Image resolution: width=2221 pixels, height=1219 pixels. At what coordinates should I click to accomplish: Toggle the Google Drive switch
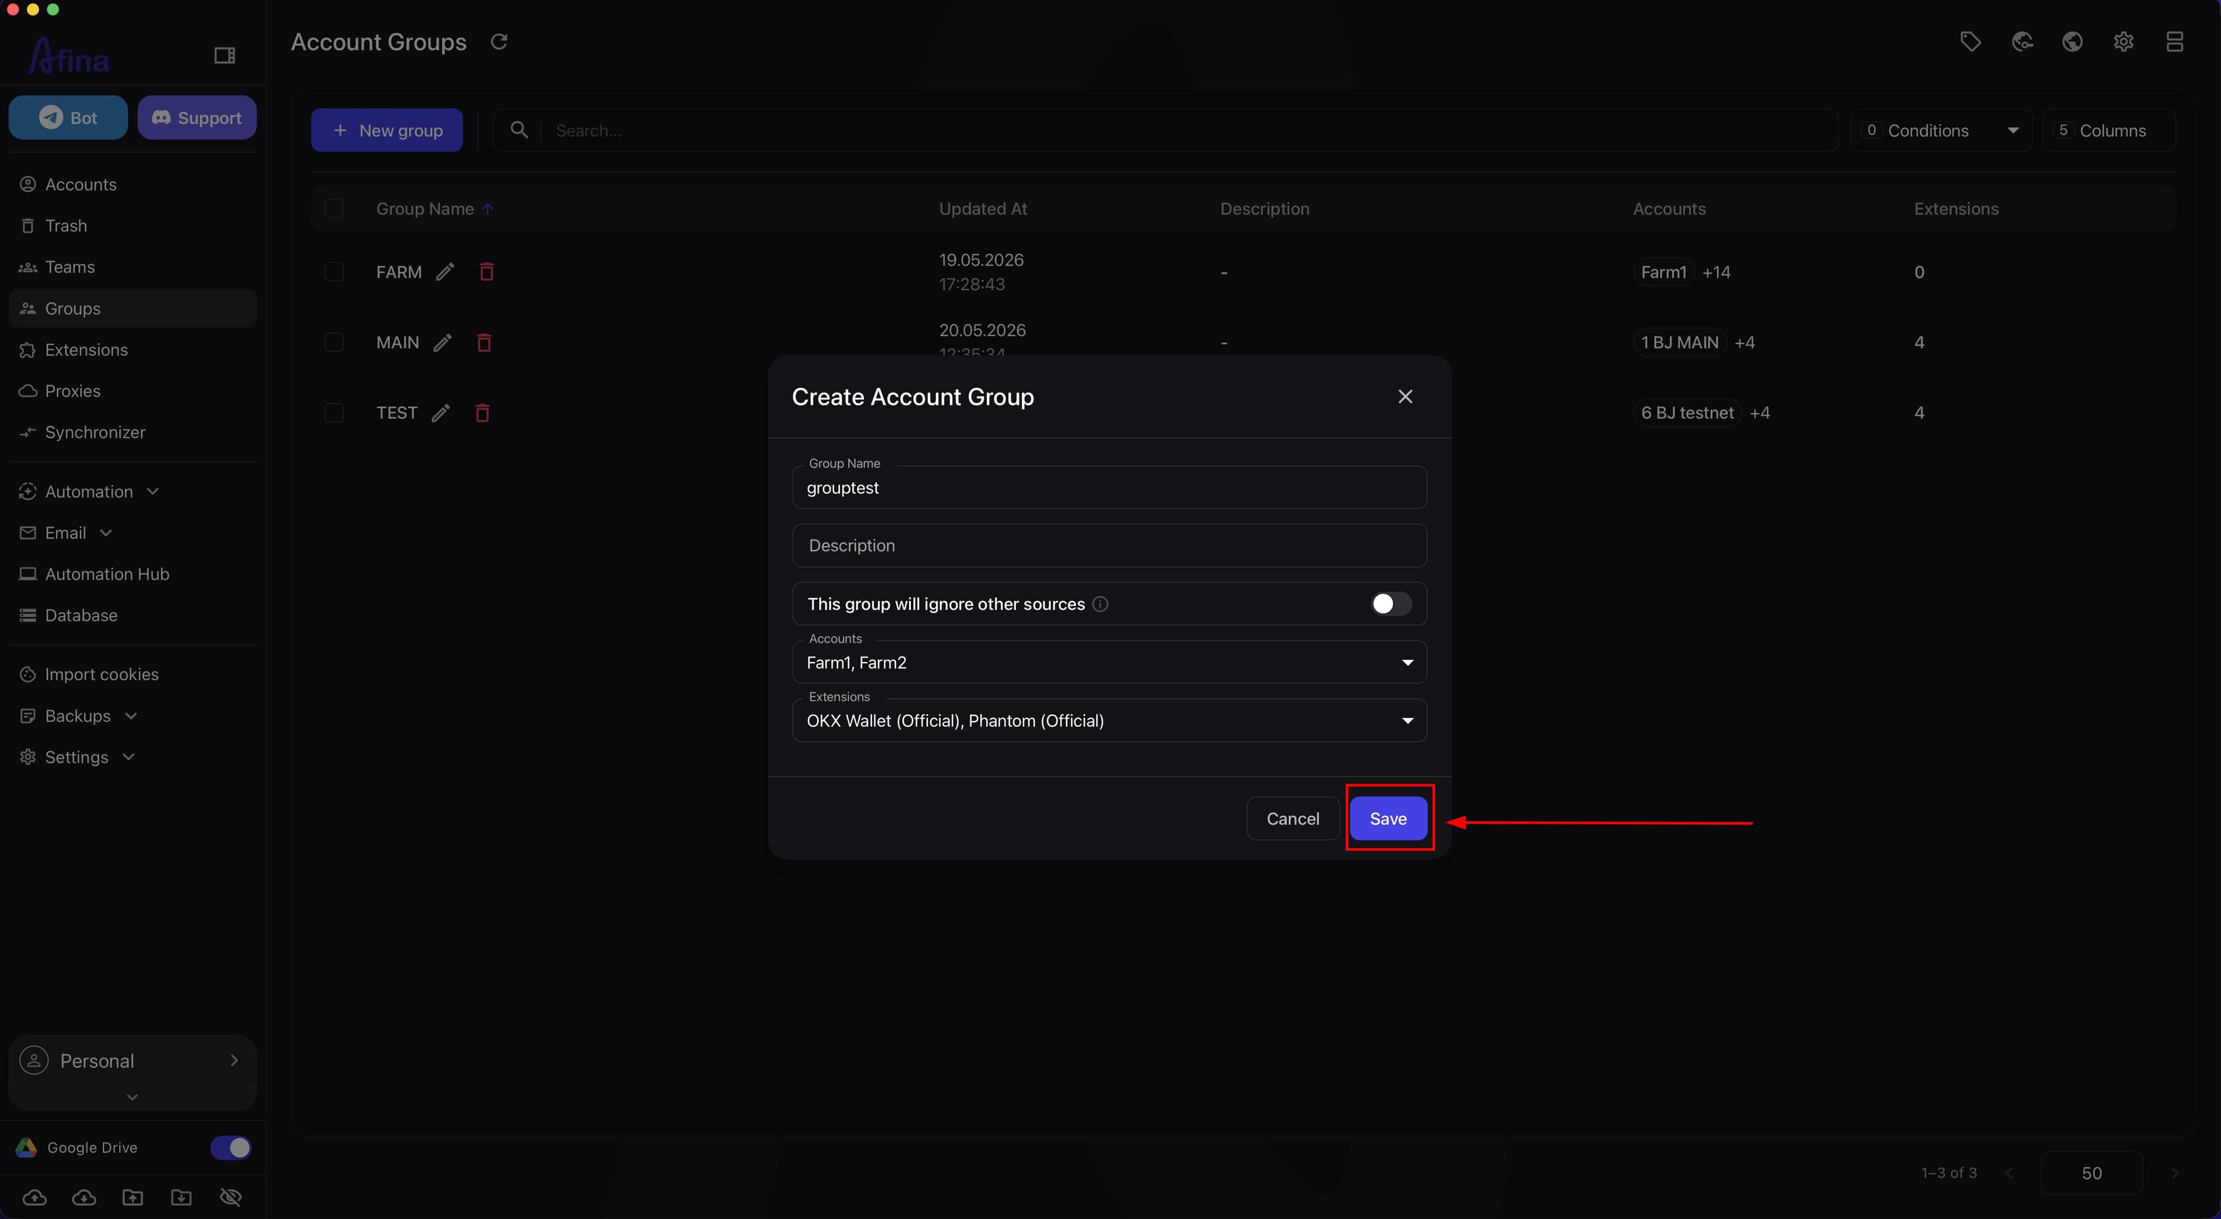tap(230, 1147)
